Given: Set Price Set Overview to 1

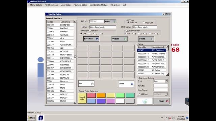Looking at the screenshot, I should pos(89,34).
